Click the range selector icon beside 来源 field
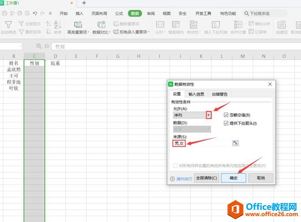301x222 pixels. pos(235,143)
